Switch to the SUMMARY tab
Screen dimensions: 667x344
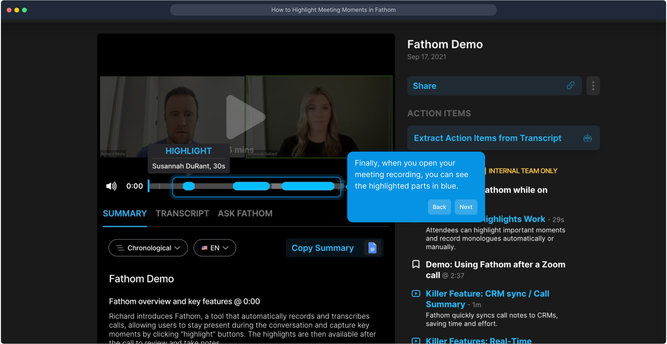pos(125,213)
